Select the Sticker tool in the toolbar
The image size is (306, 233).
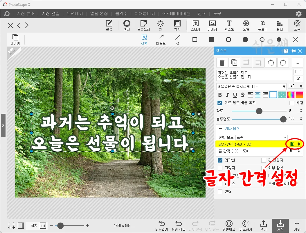tap(195, 25)
